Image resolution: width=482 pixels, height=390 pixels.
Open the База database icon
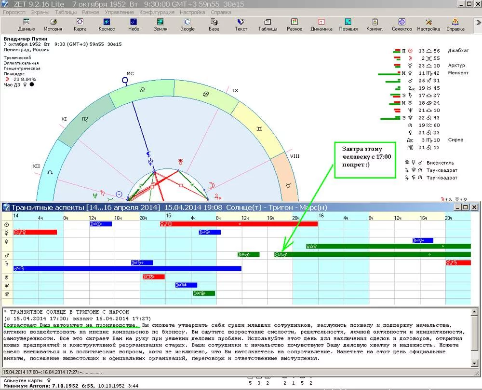(x=214, y=25)
